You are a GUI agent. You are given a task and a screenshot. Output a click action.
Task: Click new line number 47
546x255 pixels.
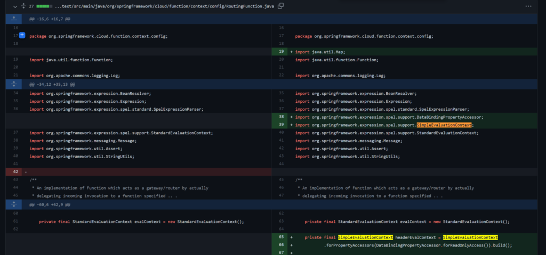click(282, 196)
